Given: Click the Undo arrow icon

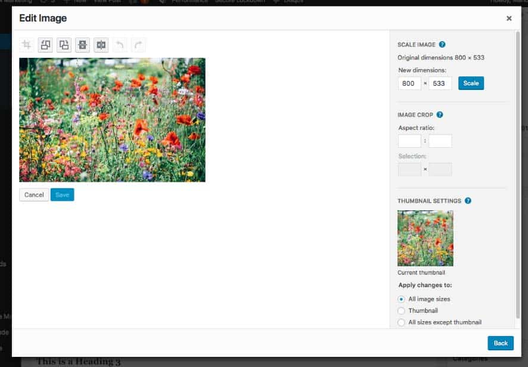Looking at the screenshot, I should (x=119, y=45).
